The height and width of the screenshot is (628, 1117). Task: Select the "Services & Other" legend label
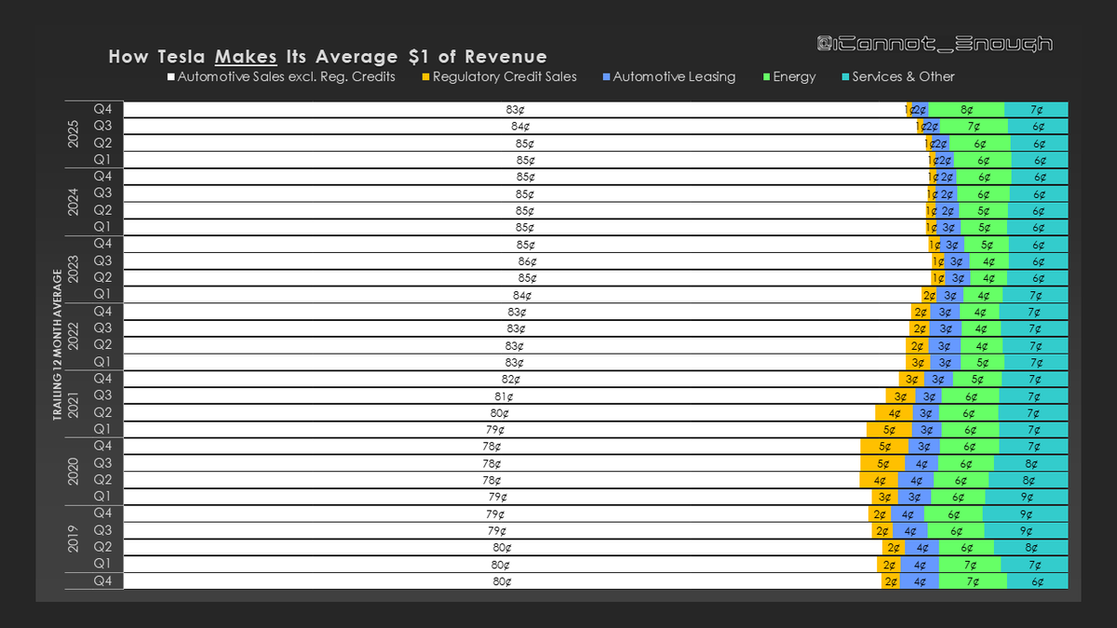903,77
